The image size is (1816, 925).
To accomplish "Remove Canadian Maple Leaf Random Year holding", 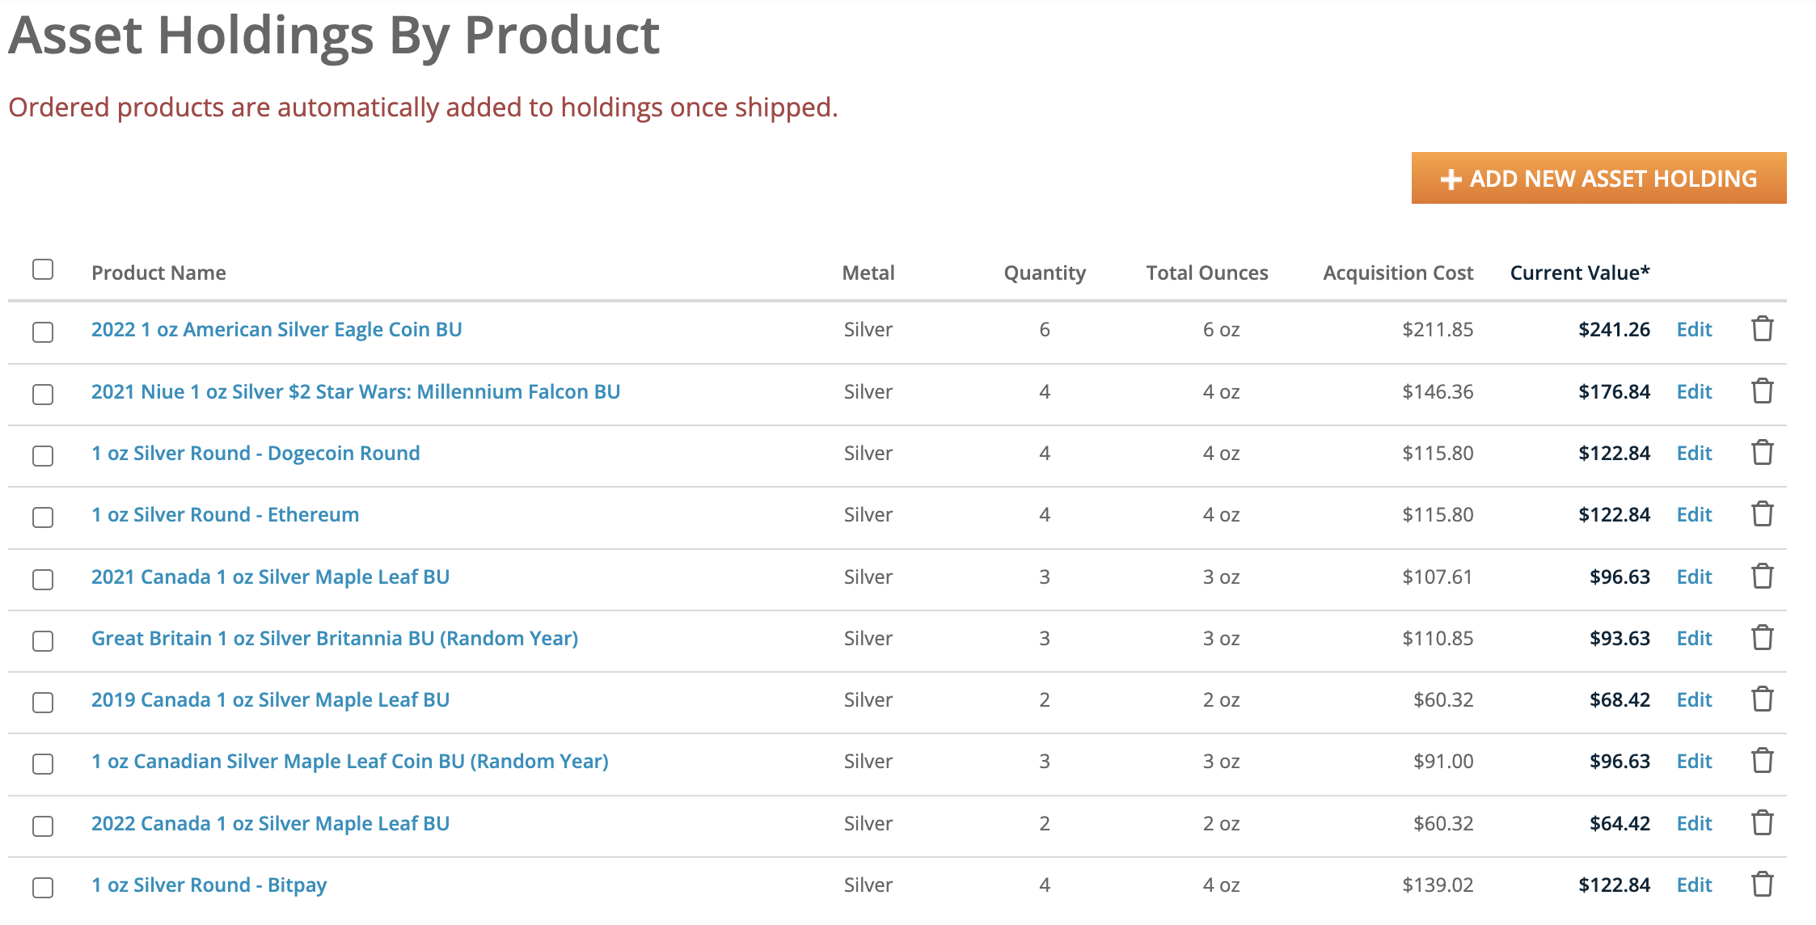I will (x=1762, y=761).
